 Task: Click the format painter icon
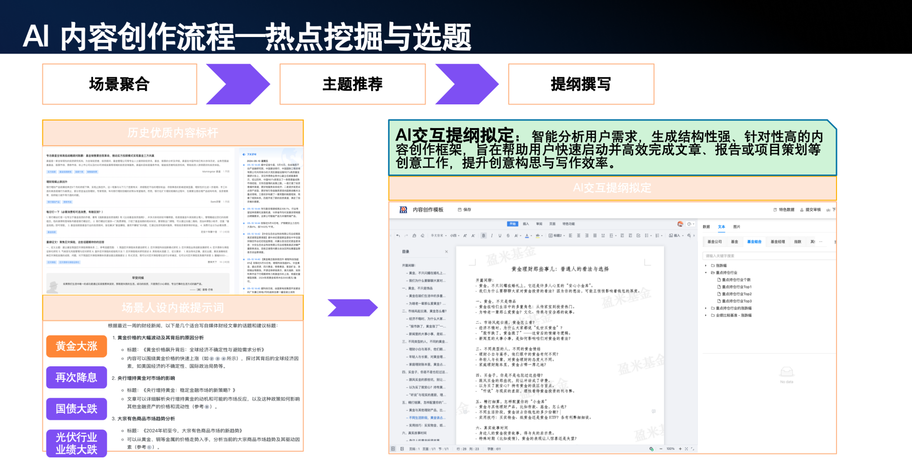[414, 235]
